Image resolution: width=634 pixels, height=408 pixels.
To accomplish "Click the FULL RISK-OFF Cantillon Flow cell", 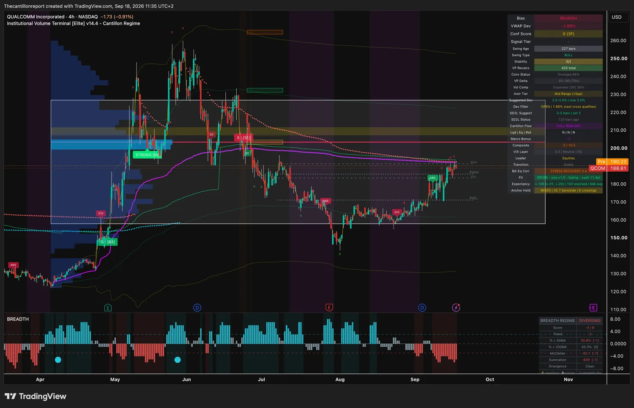I will click(x=568, y=126).
